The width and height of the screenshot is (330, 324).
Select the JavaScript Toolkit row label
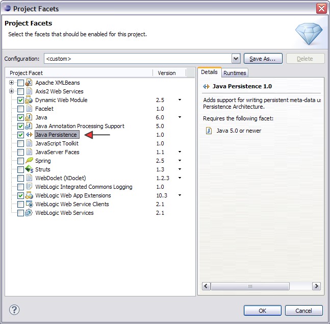[57, 143]
